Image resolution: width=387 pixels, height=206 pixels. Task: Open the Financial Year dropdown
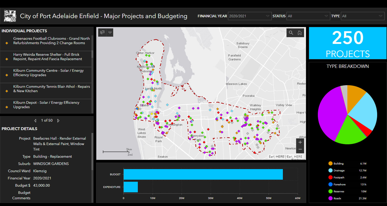pyautogui.click(x=250, y=16)
